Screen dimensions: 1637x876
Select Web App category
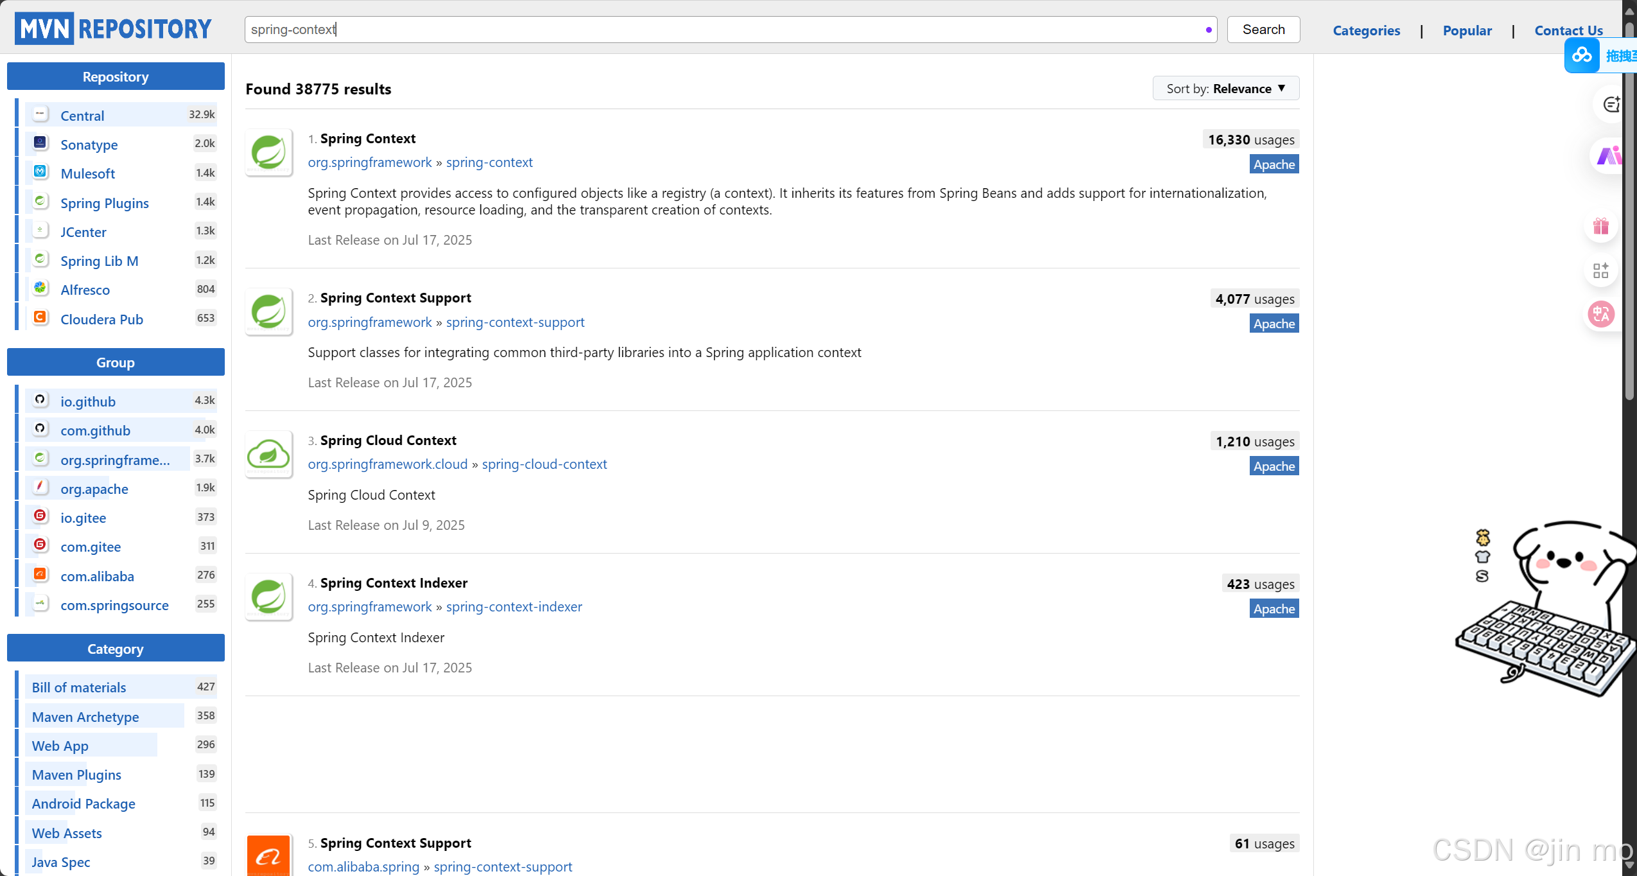coord(121,745)
